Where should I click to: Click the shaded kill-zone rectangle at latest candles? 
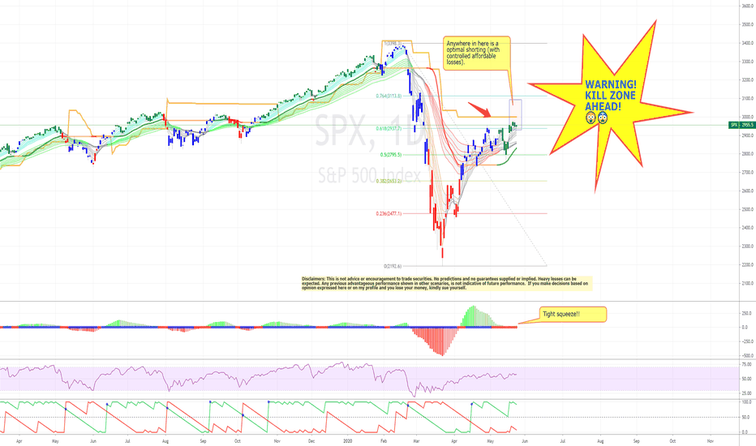pos(516,115)
